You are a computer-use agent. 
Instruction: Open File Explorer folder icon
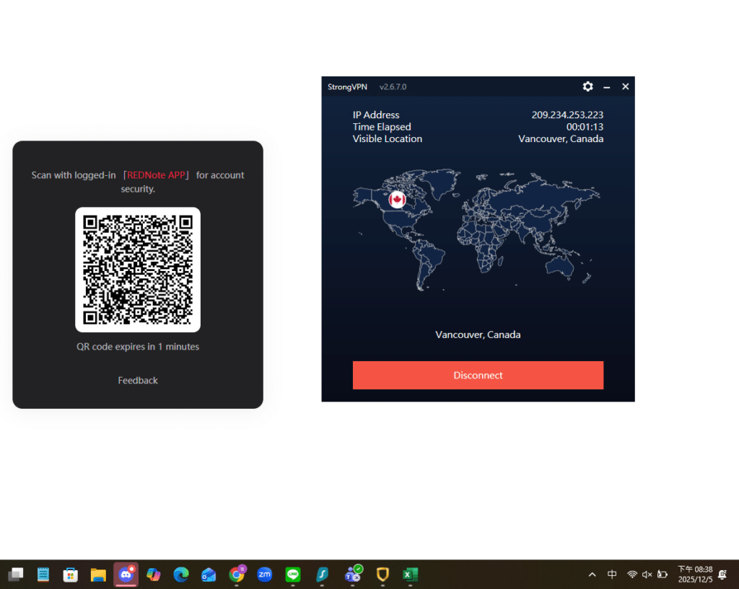[x=98, y=575]
